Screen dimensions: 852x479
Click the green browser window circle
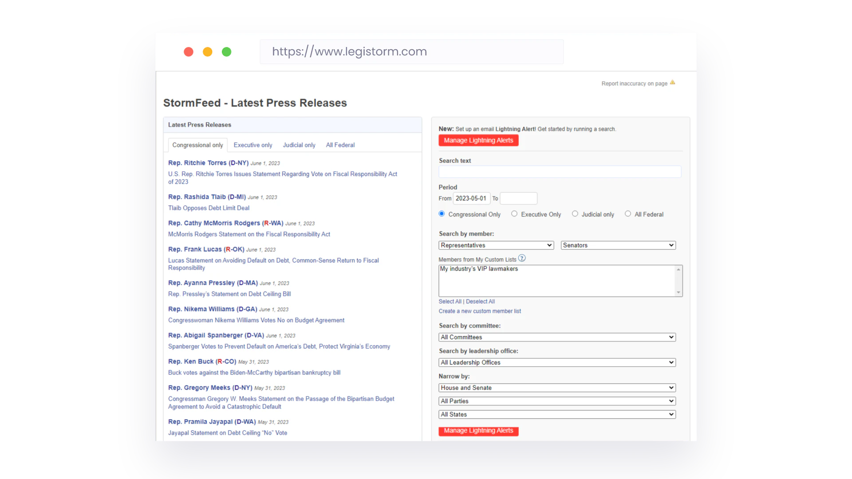[x=226, y=52]
